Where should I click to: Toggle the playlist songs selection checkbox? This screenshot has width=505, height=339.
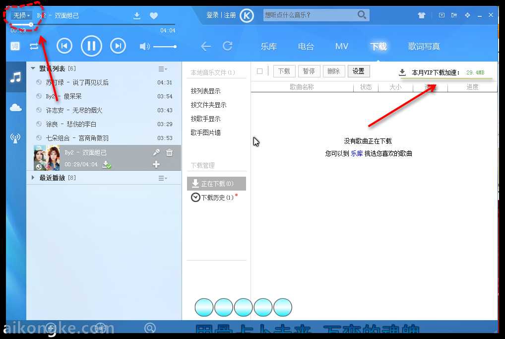[260, 71]
